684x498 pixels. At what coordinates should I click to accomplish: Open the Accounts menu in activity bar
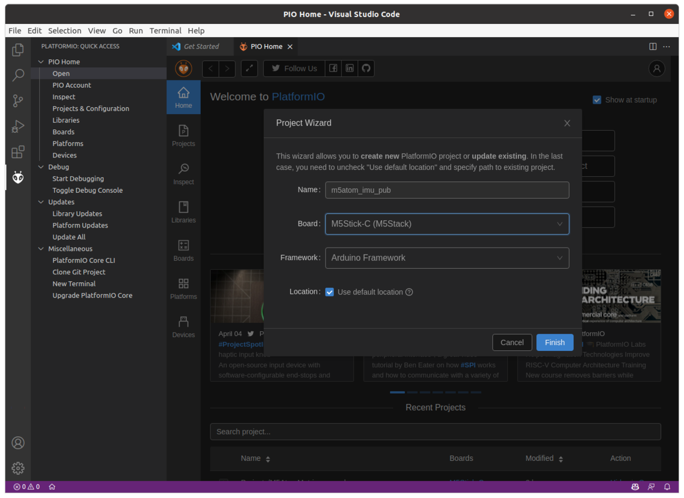[18, 443]
